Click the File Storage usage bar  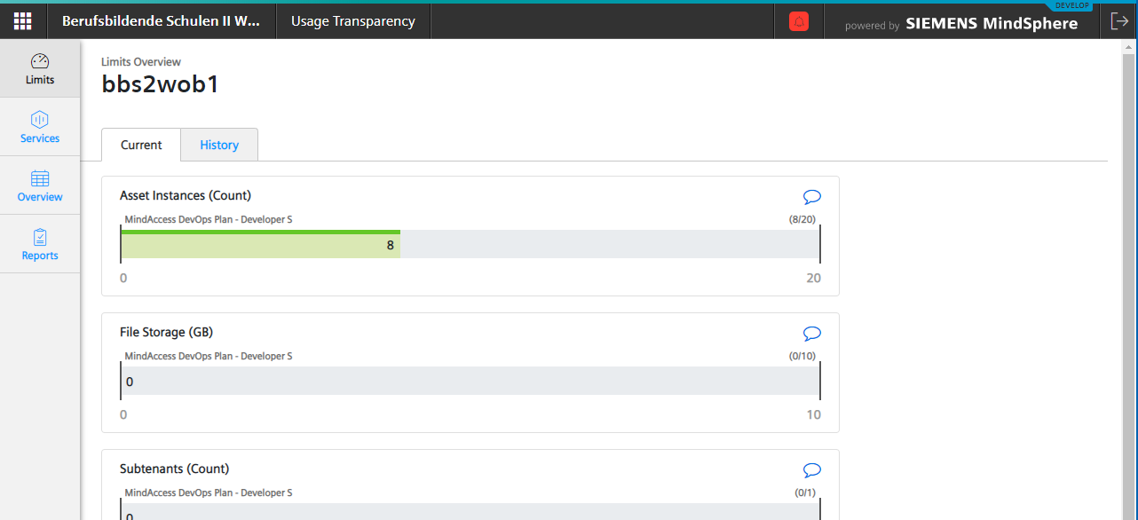pos(470,382)
